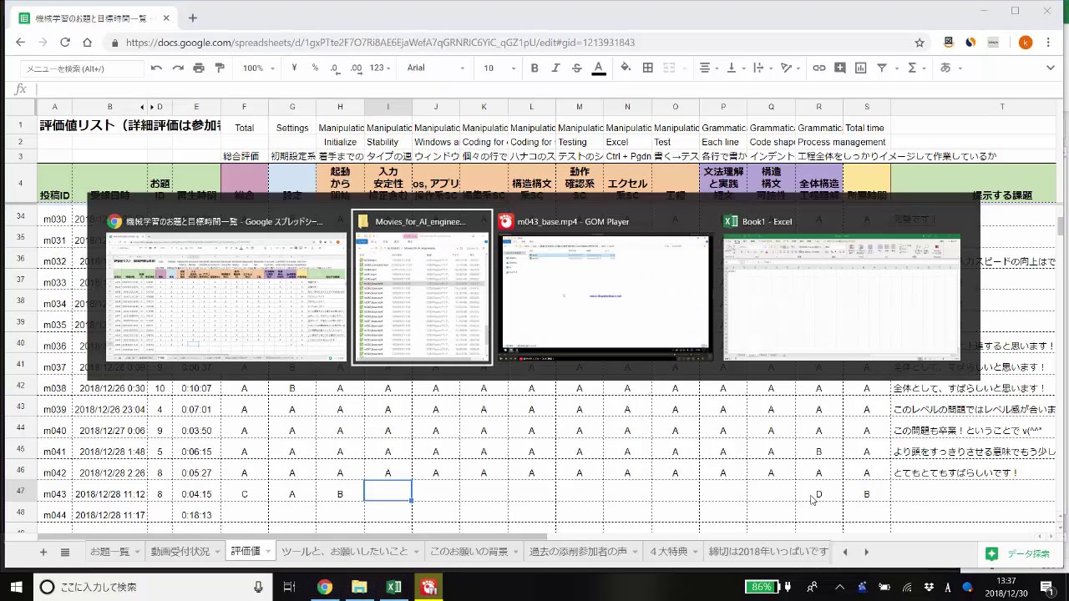Add a new sheet with plus button
Image resolution: width=1069 pixels, height=601 pixels.
pos(43,552)
